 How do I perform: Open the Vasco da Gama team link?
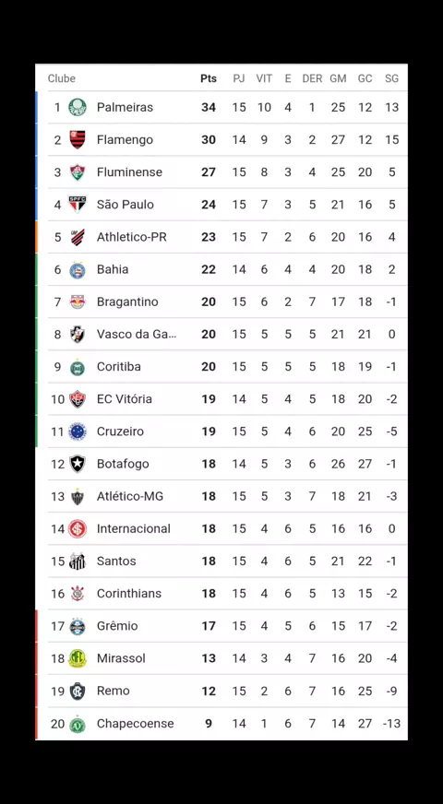click(x=137, y=335)
